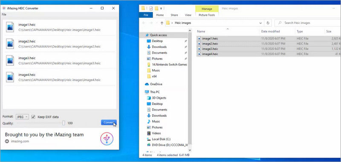Click the image3.heic file icon in iMazing list

[x=10, y=60]
